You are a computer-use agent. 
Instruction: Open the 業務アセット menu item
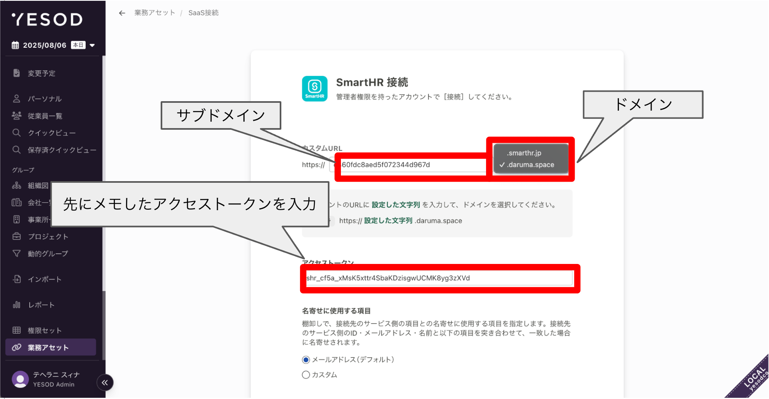[x=51, y=347]
